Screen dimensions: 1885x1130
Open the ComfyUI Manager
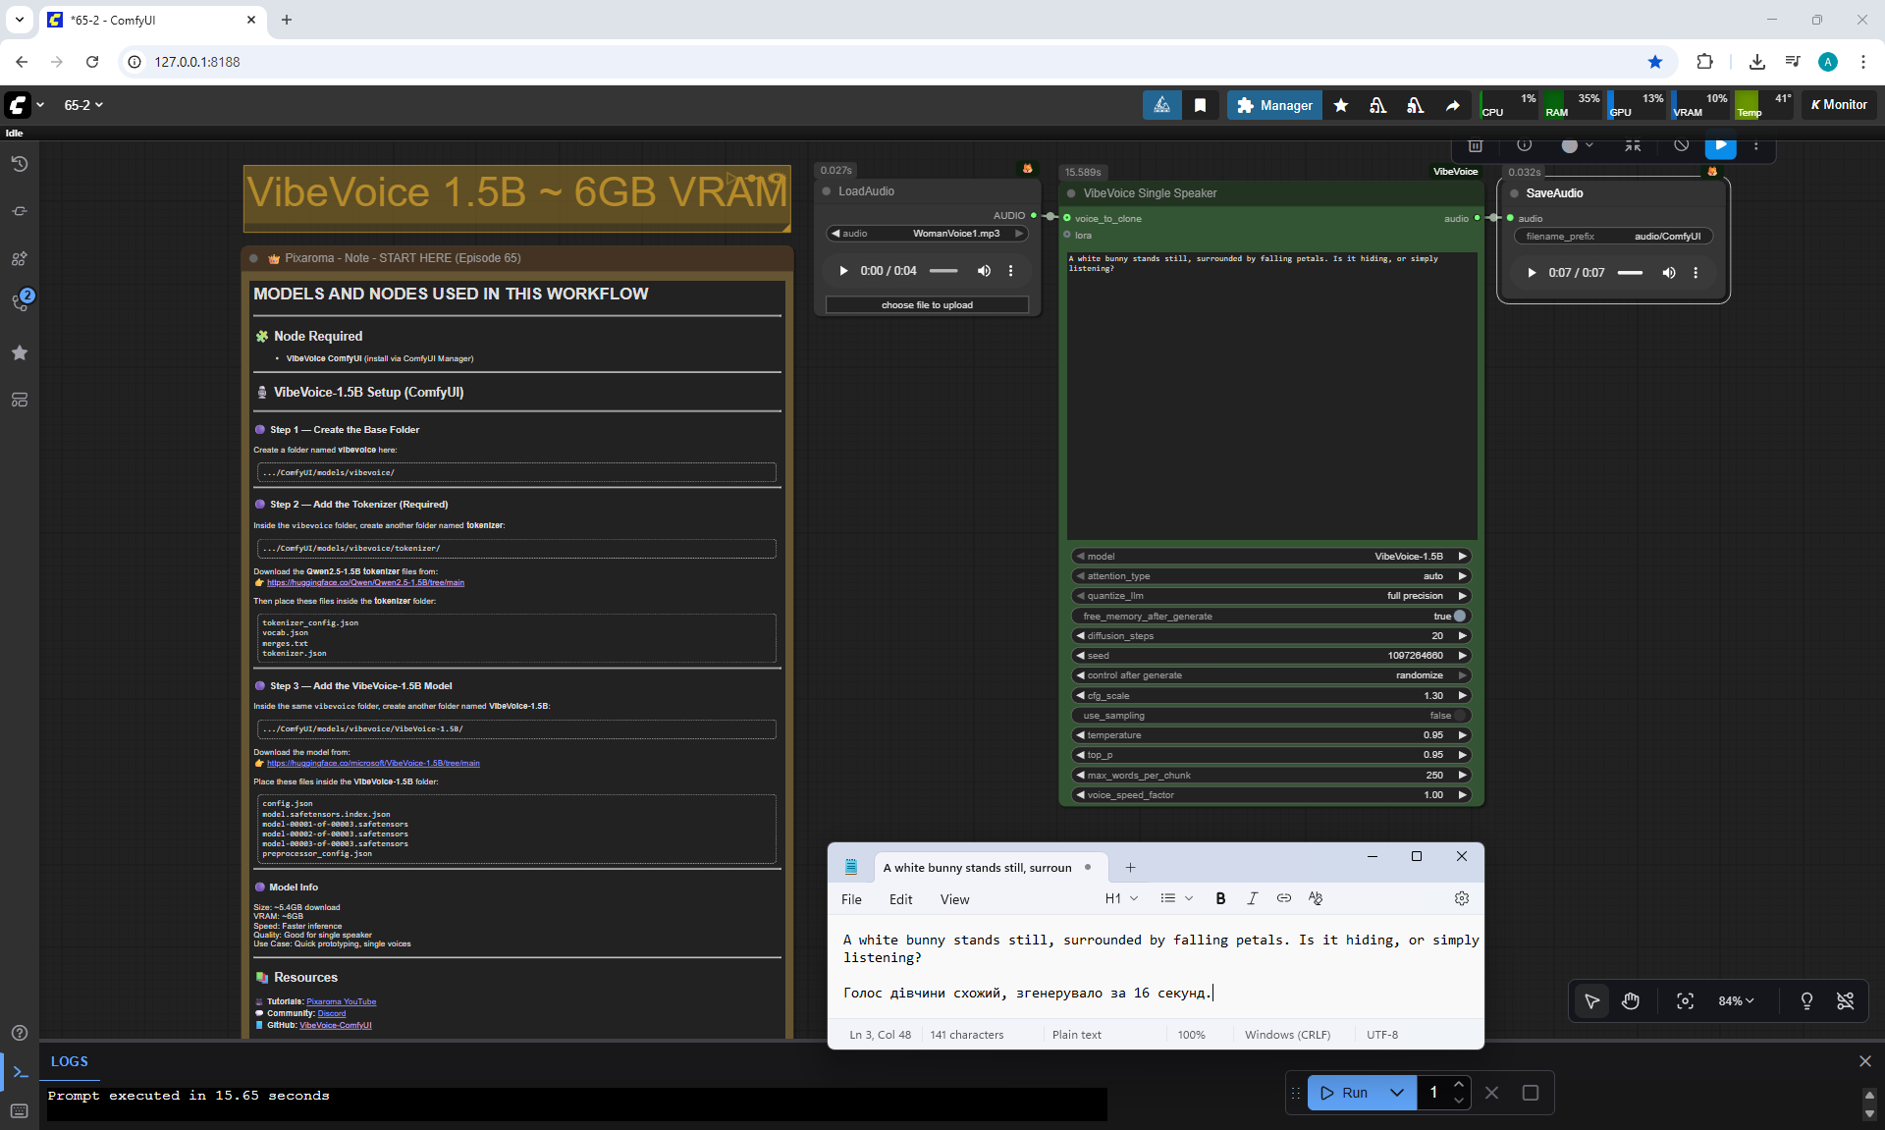coord(1274,105)
